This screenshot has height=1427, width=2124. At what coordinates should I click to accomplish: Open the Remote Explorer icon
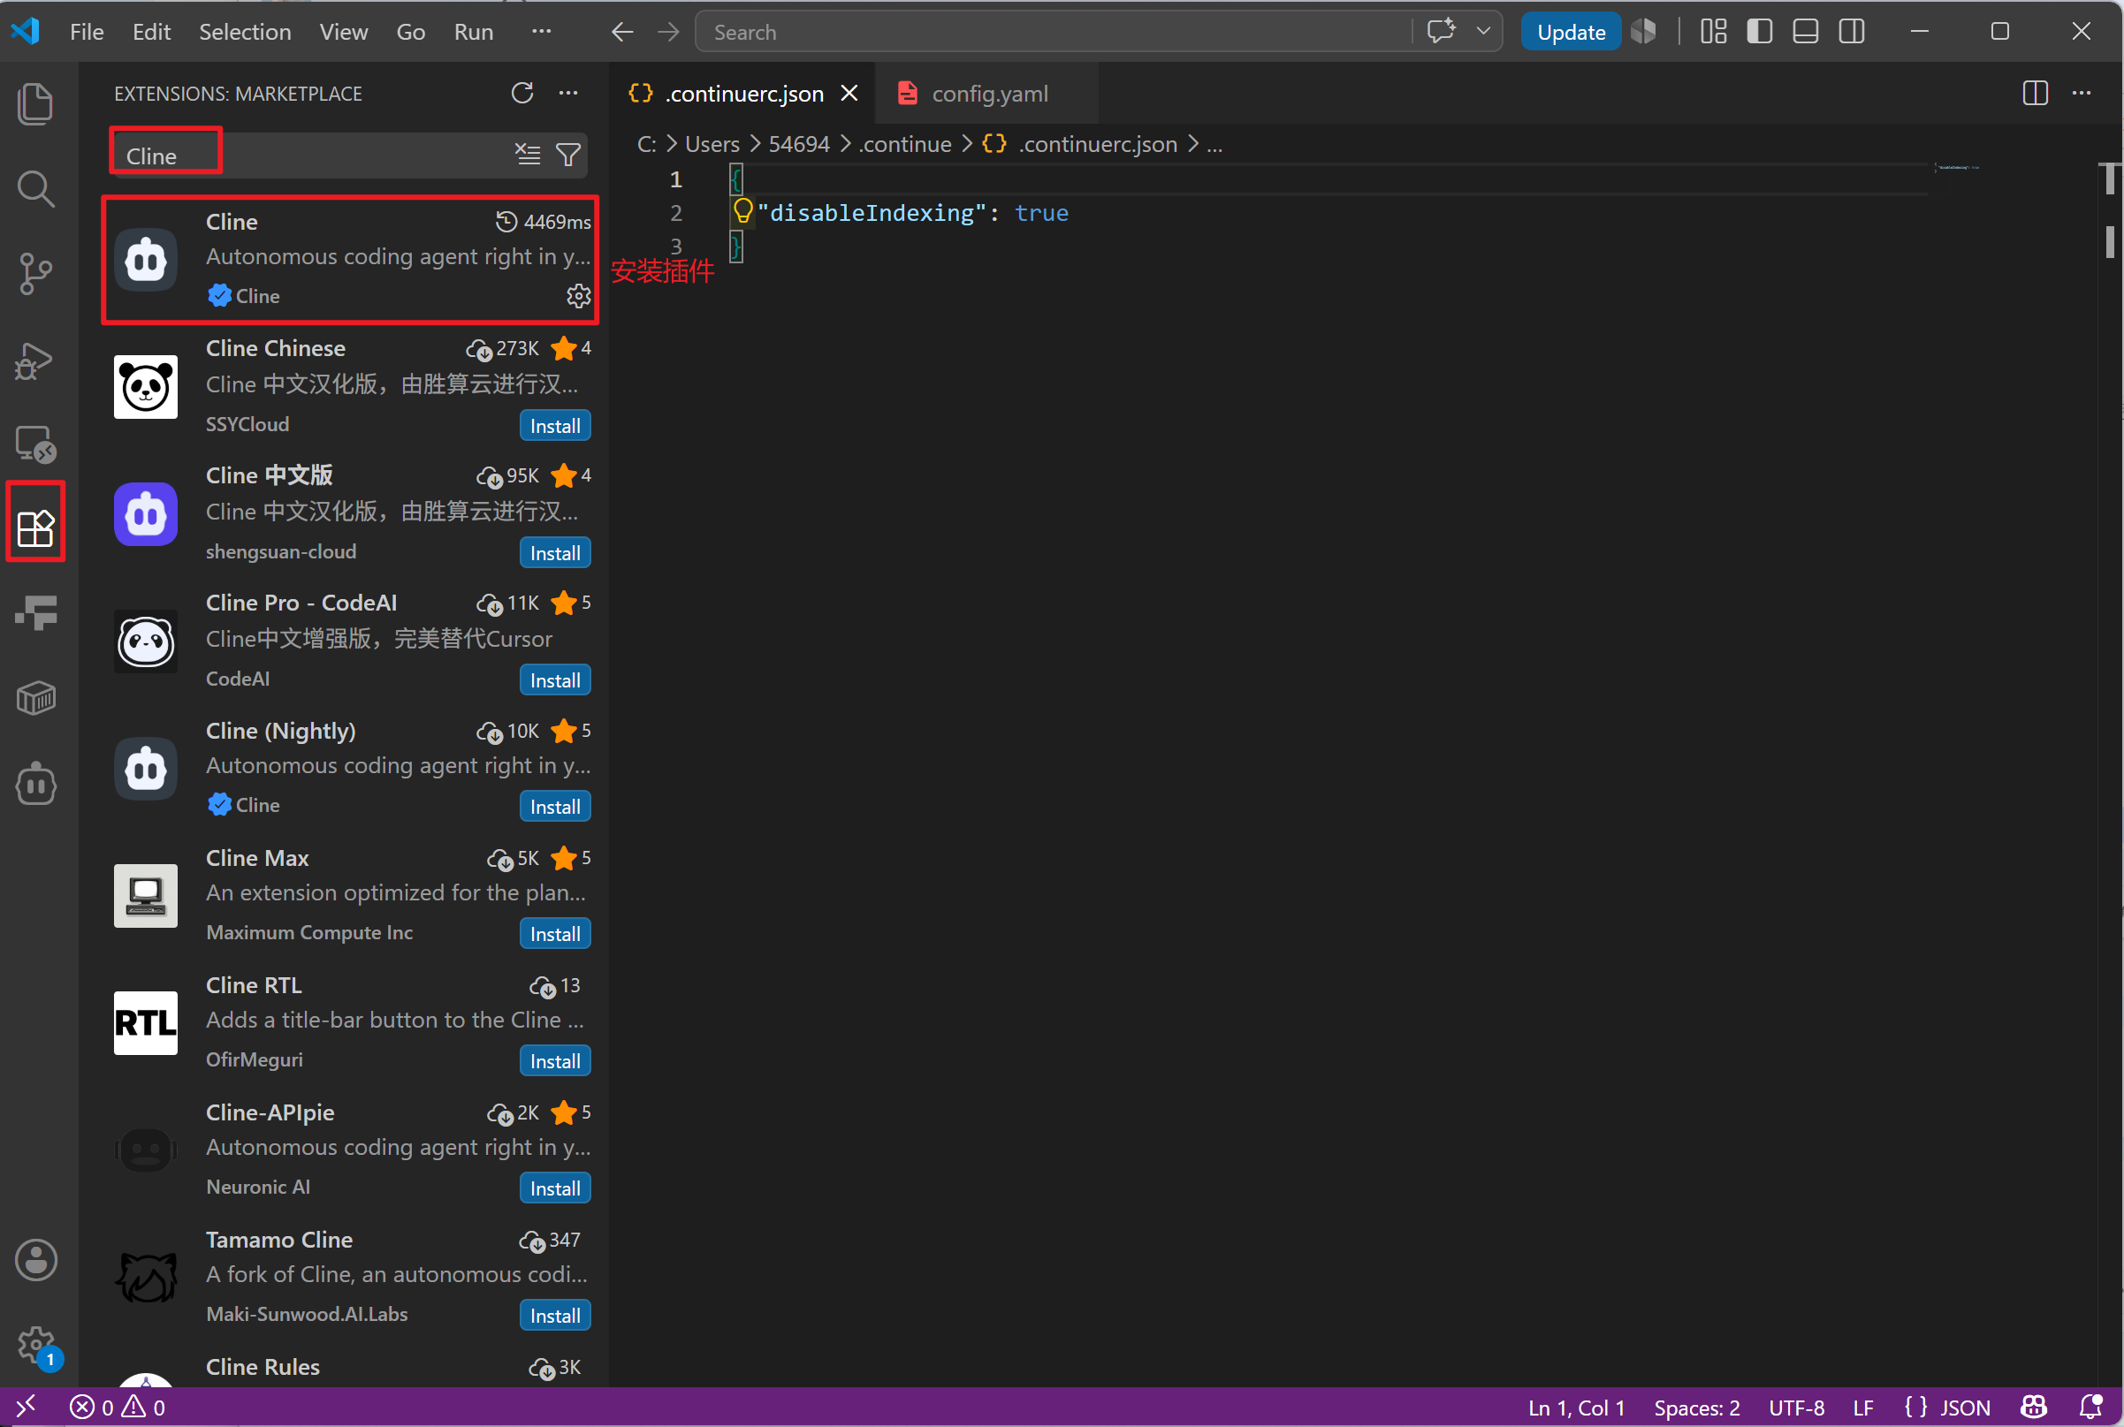(x=35, y=445)
